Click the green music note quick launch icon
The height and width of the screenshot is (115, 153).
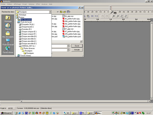point(50,113)
